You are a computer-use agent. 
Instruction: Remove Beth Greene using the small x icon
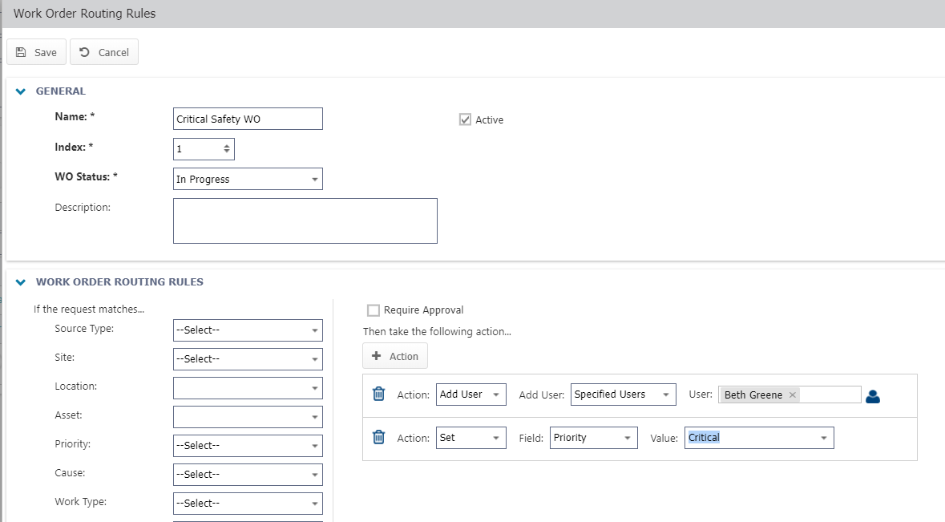click(x=792, y=395)
